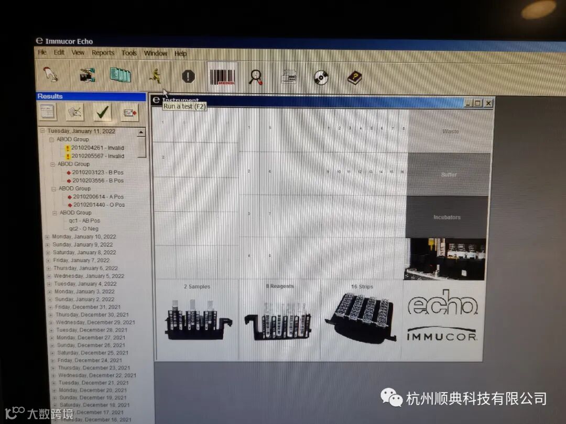This screenshot has height=424, width=566.
Task: Select result 2010205567 - Invalid
Action: point(98,156)
